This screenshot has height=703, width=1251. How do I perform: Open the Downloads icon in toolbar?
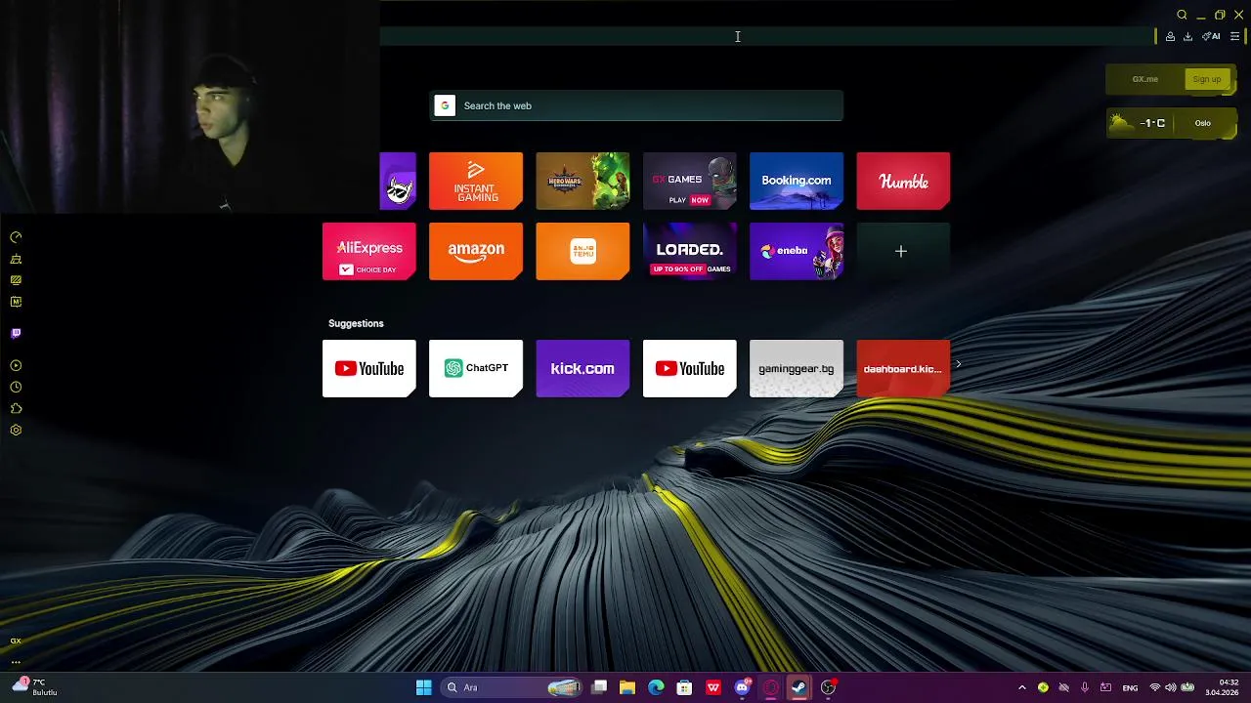(1187, 36)
